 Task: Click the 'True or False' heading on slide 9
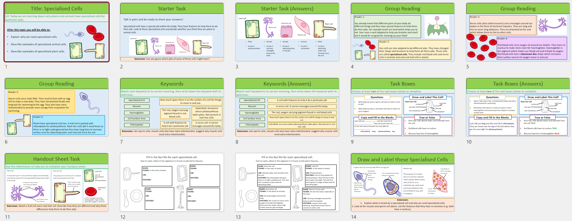click(427, 117)
